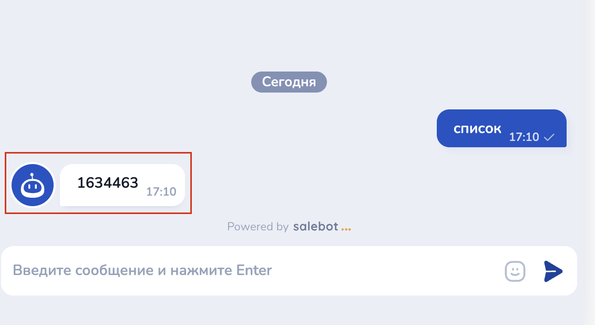This screenshot has width=595, height=325.
Task: Click the orange dots after salebot
Action: tap(345, 228)
